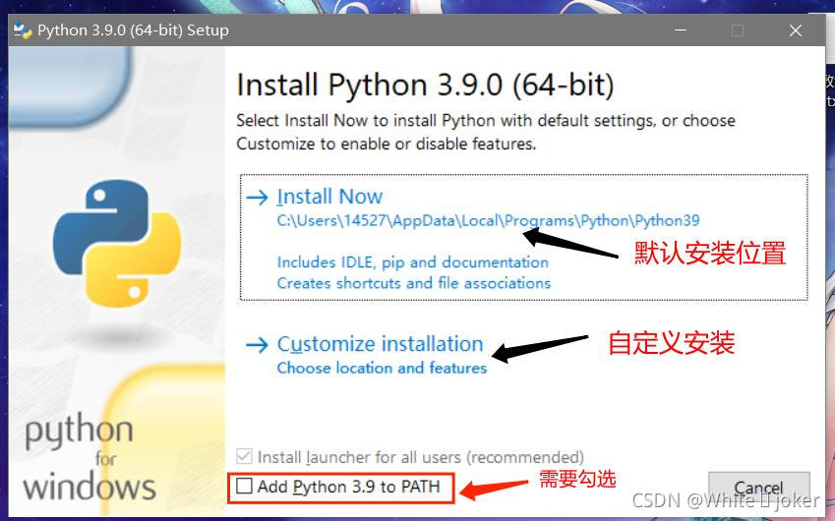835x521 pixels.
Task: Click 'Includes IDLE, pip and documentation' text
Action: (413, 261)
